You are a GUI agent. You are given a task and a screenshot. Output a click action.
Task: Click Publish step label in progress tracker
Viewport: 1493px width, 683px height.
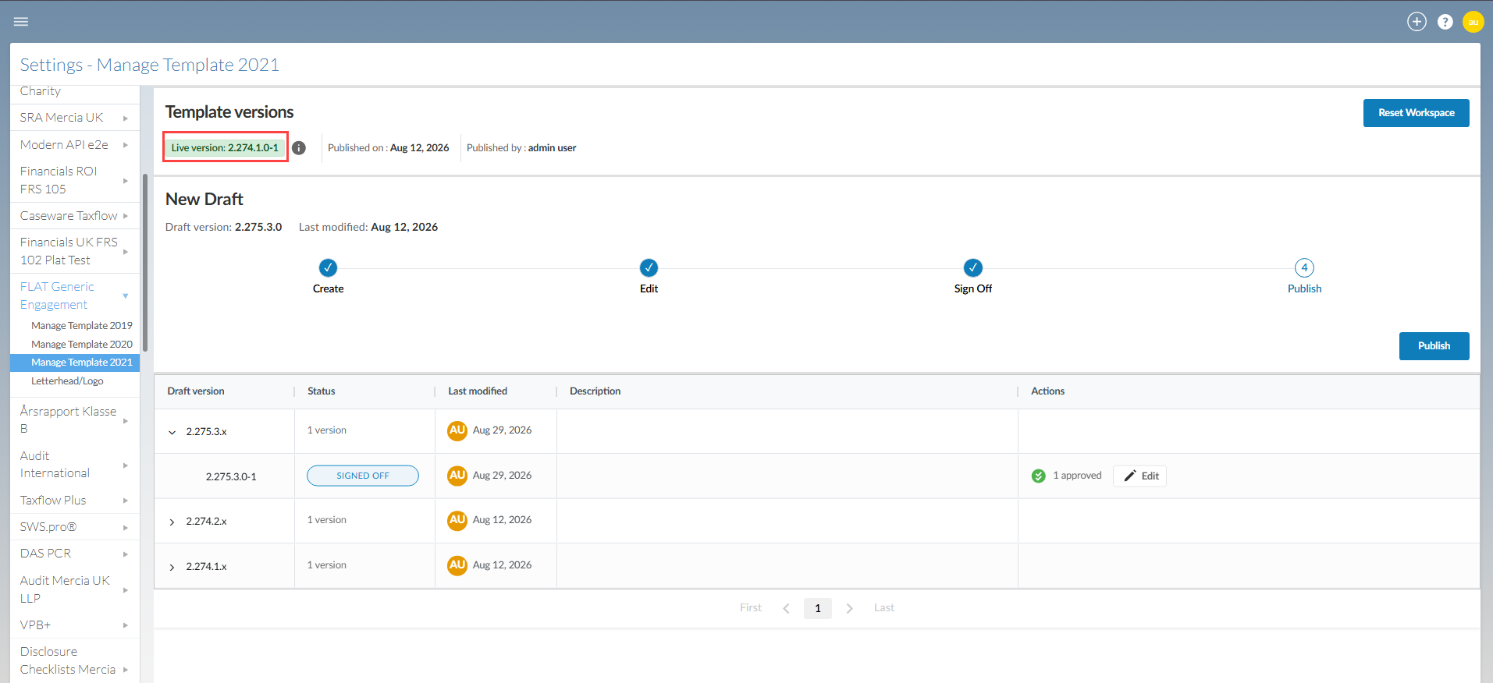click(1304, 288)
